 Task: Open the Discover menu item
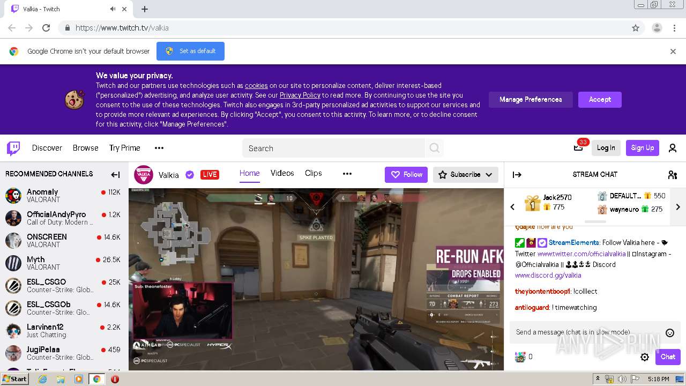[47, 148]
